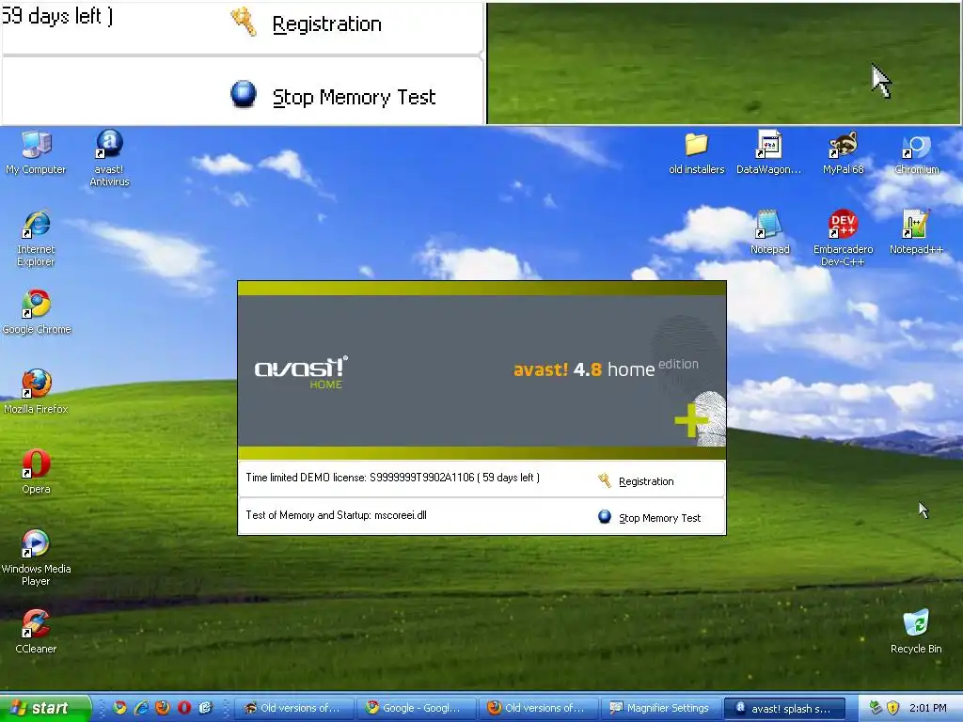The width and height of the screenshot is (963, 722).
Task: Select the avast! Antivirus desktop shortcut
Action: pyautogui.click(x=109, y=158)
